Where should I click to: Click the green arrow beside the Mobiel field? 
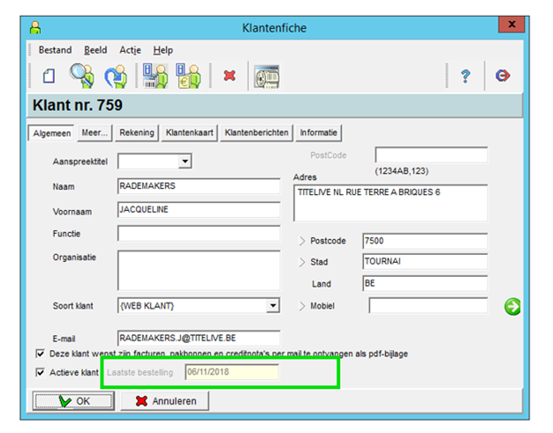pyautogui.click(x=512, y=307)
